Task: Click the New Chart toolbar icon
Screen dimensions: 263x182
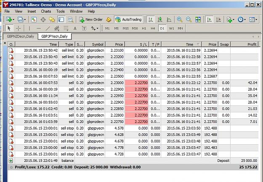Action: [x=9, y=20]
